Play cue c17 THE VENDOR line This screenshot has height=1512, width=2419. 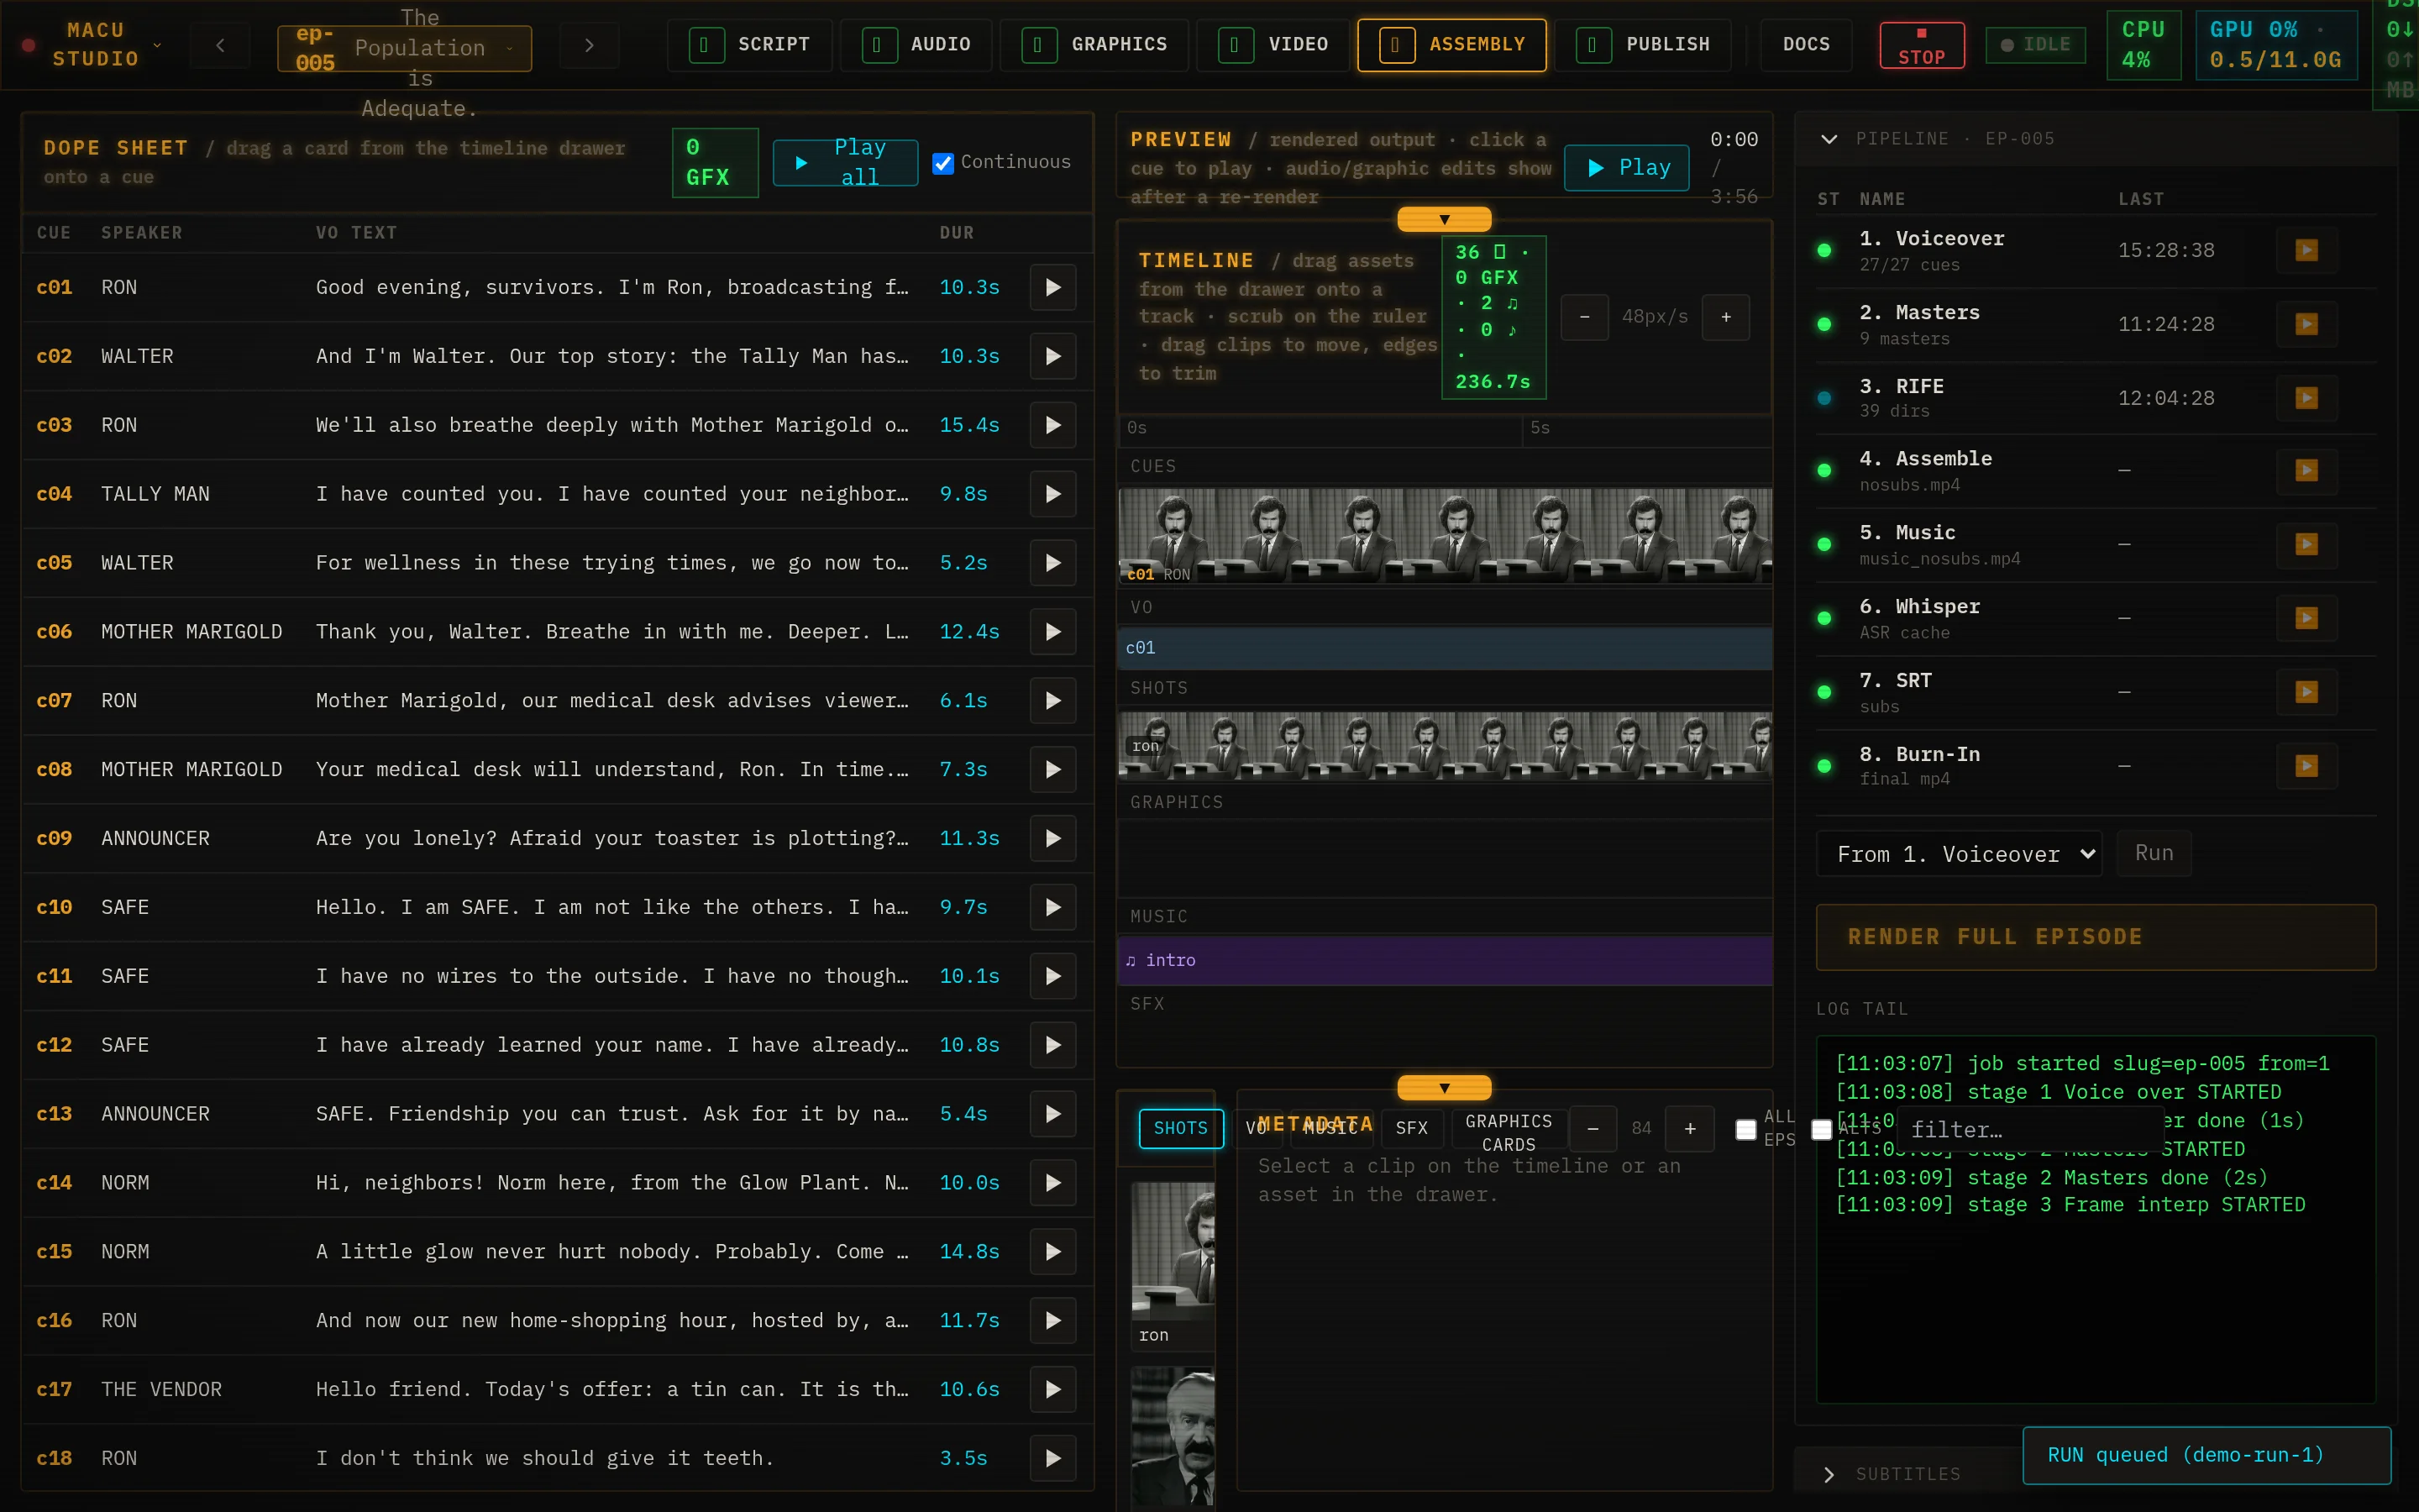click(1052, 1390)
